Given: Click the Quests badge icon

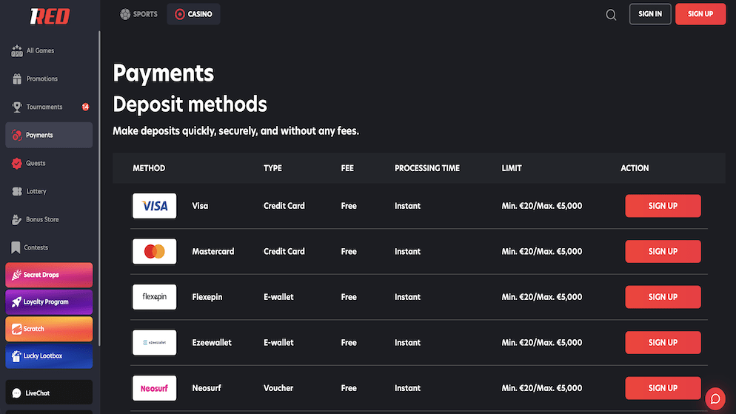Looking at the screenshot, I should tap(17, 164).
